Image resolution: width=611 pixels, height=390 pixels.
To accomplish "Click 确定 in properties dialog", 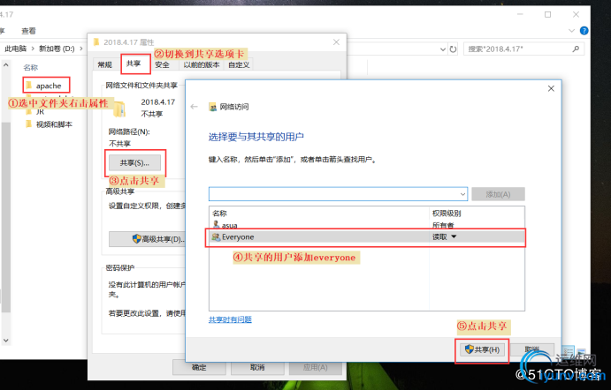I will point(199,367).
